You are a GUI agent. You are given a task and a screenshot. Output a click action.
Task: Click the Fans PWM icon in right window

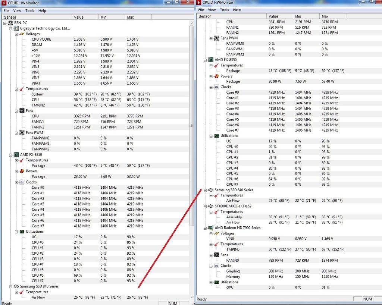(217, 38)
